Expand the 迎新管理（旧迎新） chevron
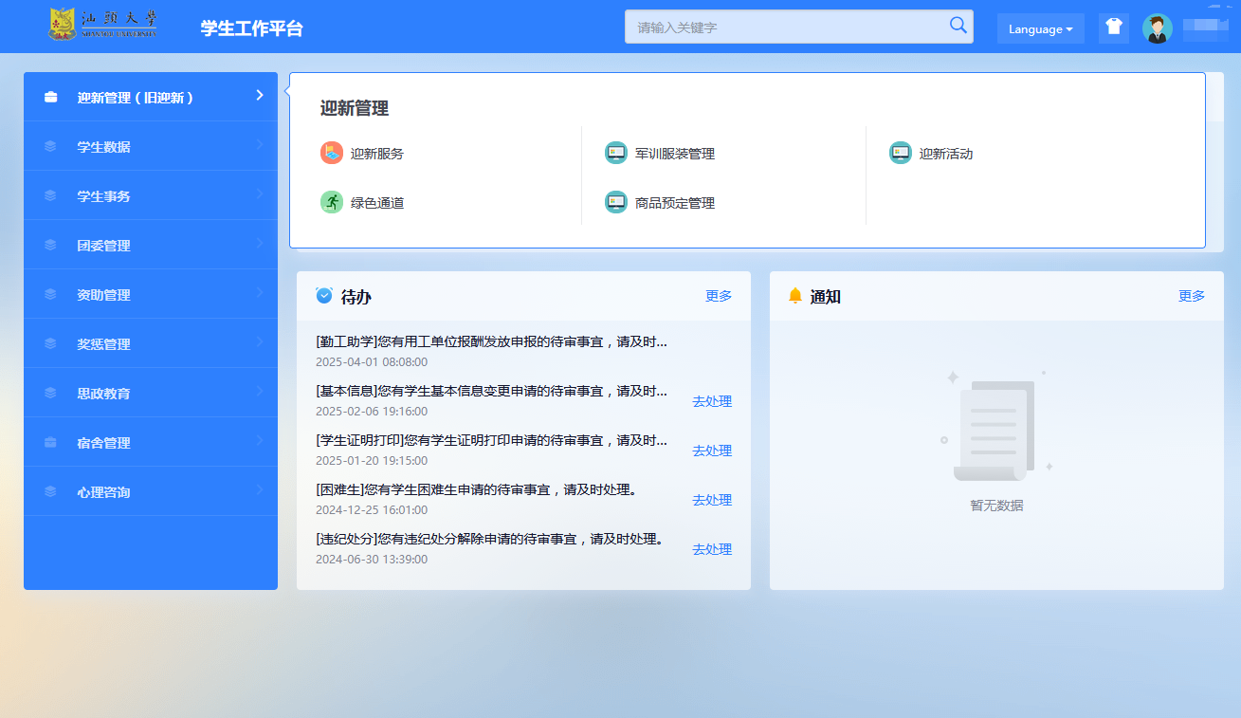 (260, 95)
